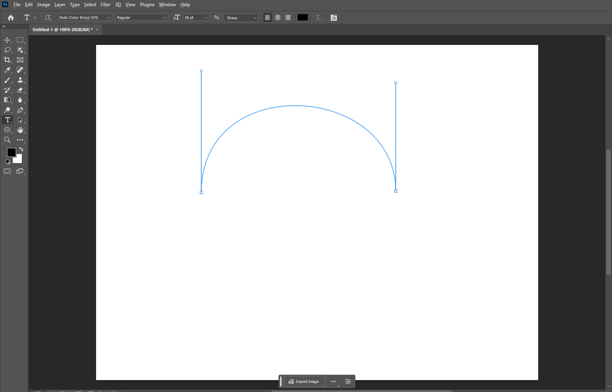
Task: Open the Create warped text dialog
Action: [x=318, y=17]
